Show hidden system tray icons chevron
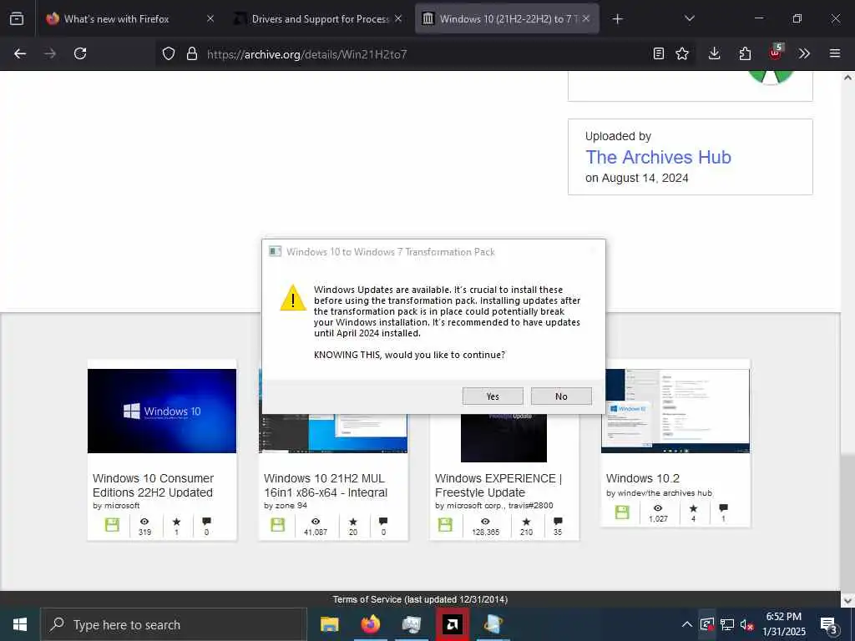Viewport: 855px width, 641px height. coord(687,624)
